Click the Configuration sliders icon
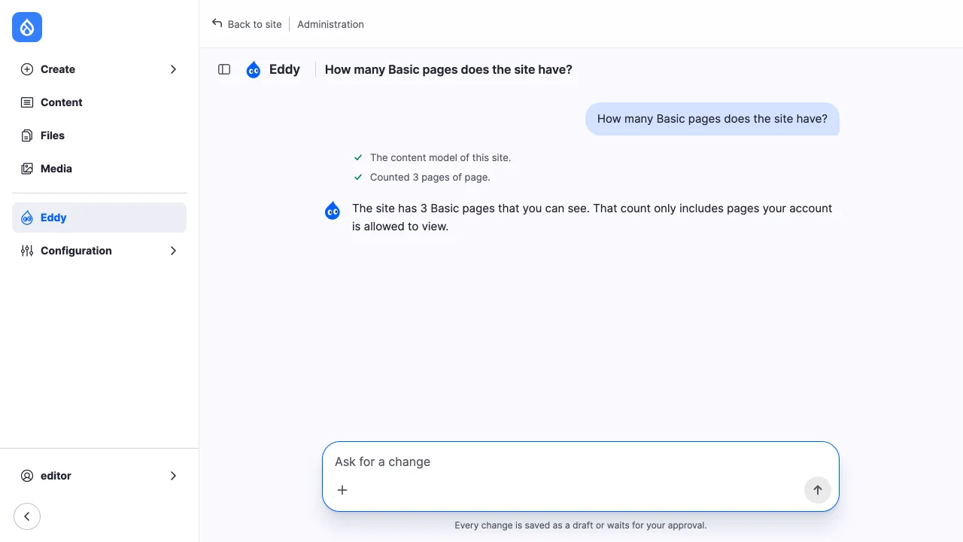This screenshot has height=542, width=963. click(x=27, y=251)
